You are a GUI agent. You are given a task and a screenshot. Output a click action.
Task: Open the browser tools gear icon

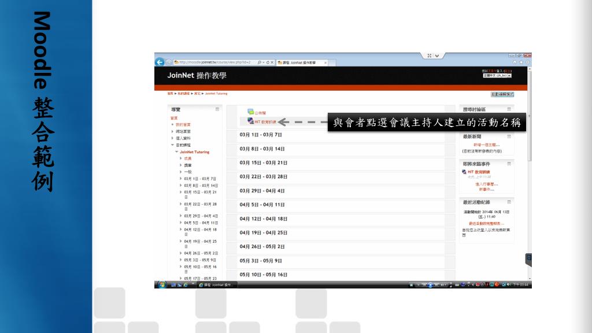527,62
